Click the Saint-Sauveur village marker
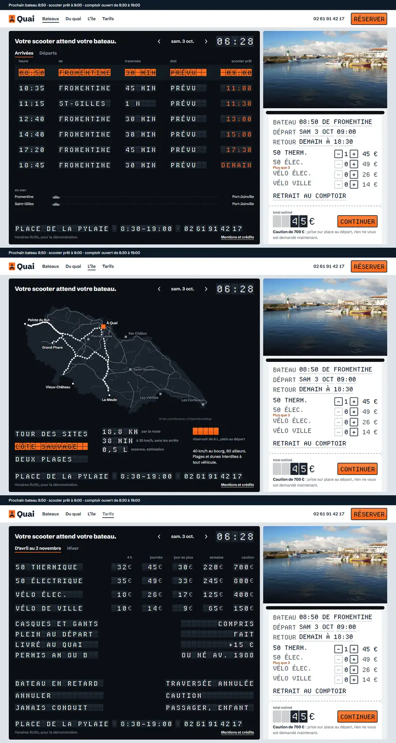The height and width of the screenshot is (743, 396). (131, 369)
